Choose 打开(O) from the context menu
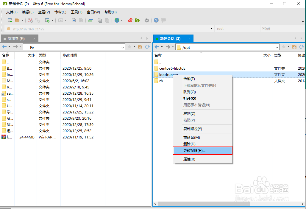Screen dimensions: 306x209 [203, 99]
